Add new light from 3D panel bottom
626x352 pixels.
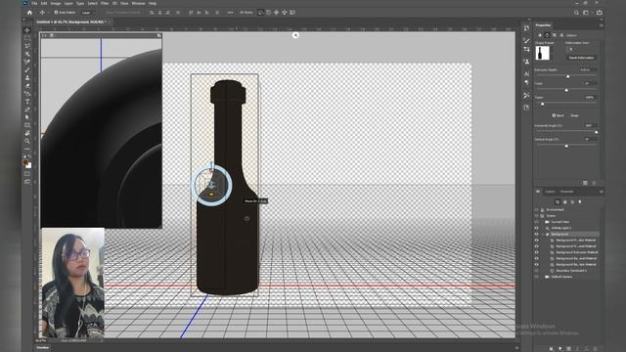[x=560, y=348]
